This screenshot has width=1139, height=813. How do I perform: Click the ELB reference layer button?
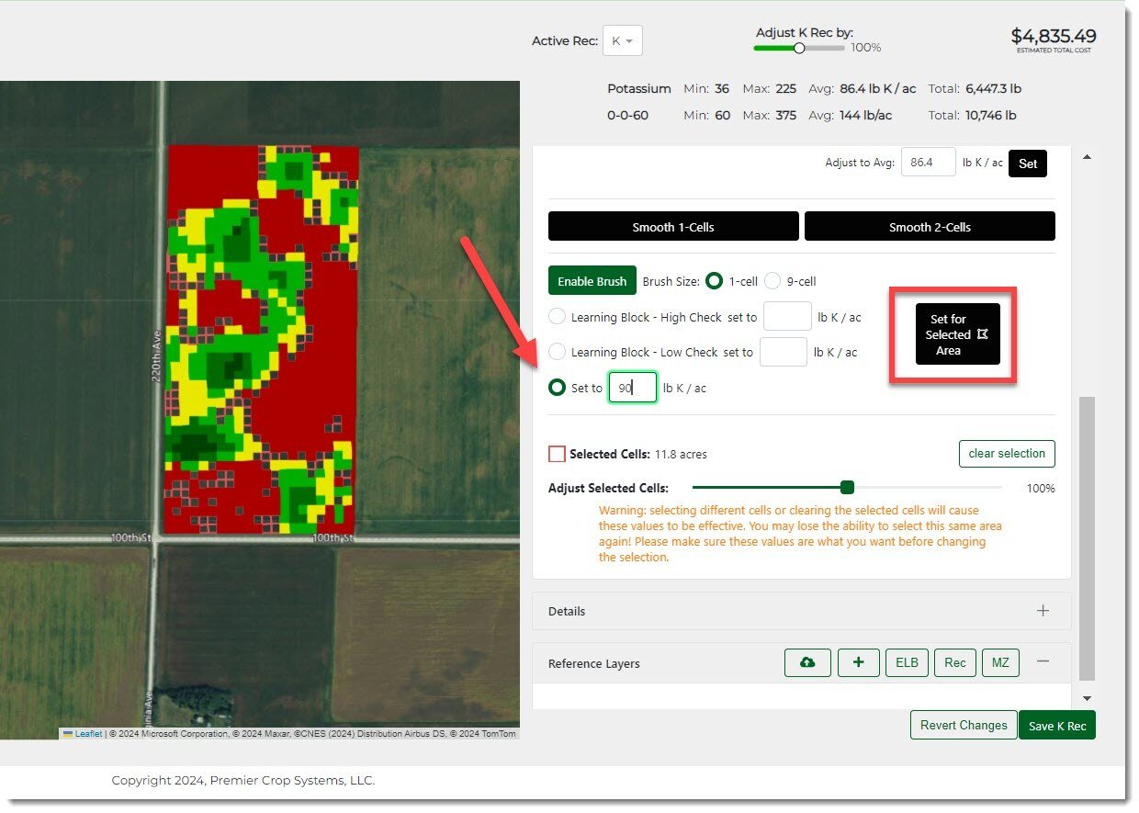[907, 663]
